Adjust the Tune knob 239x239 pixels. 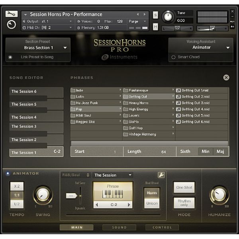pos(168,16)
